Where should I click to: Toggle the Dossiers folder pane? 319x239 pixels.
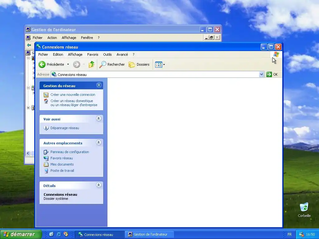[139, 64]
